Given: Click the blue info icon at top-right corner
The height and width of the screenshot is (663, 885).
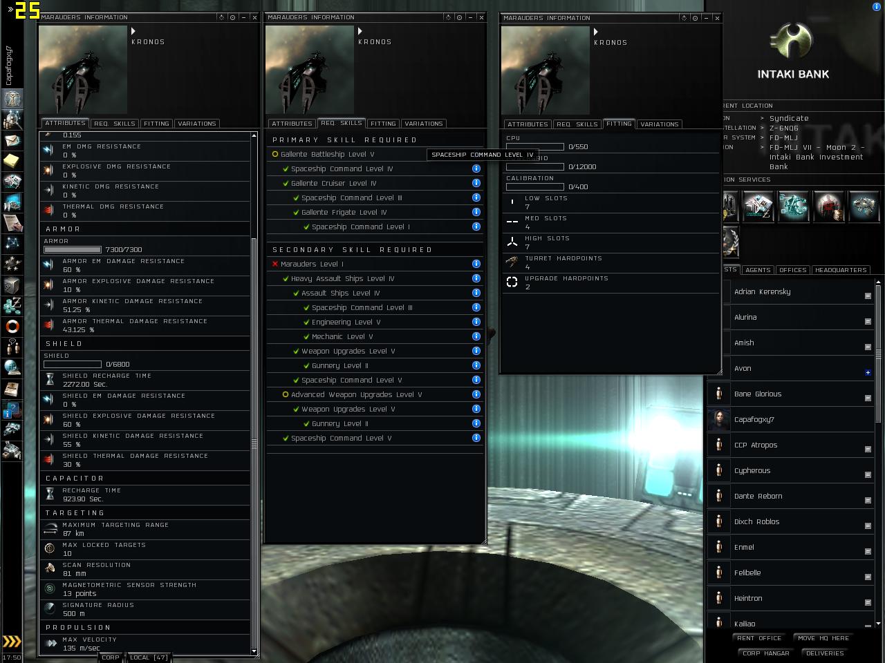Looking at the screenshot, I should tap(877, 6).
